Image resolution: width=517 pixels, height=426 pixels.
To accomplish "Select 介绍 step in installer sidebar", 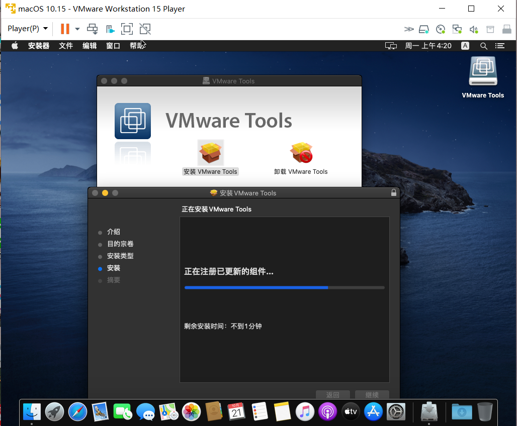I will (x=114, y=232).
